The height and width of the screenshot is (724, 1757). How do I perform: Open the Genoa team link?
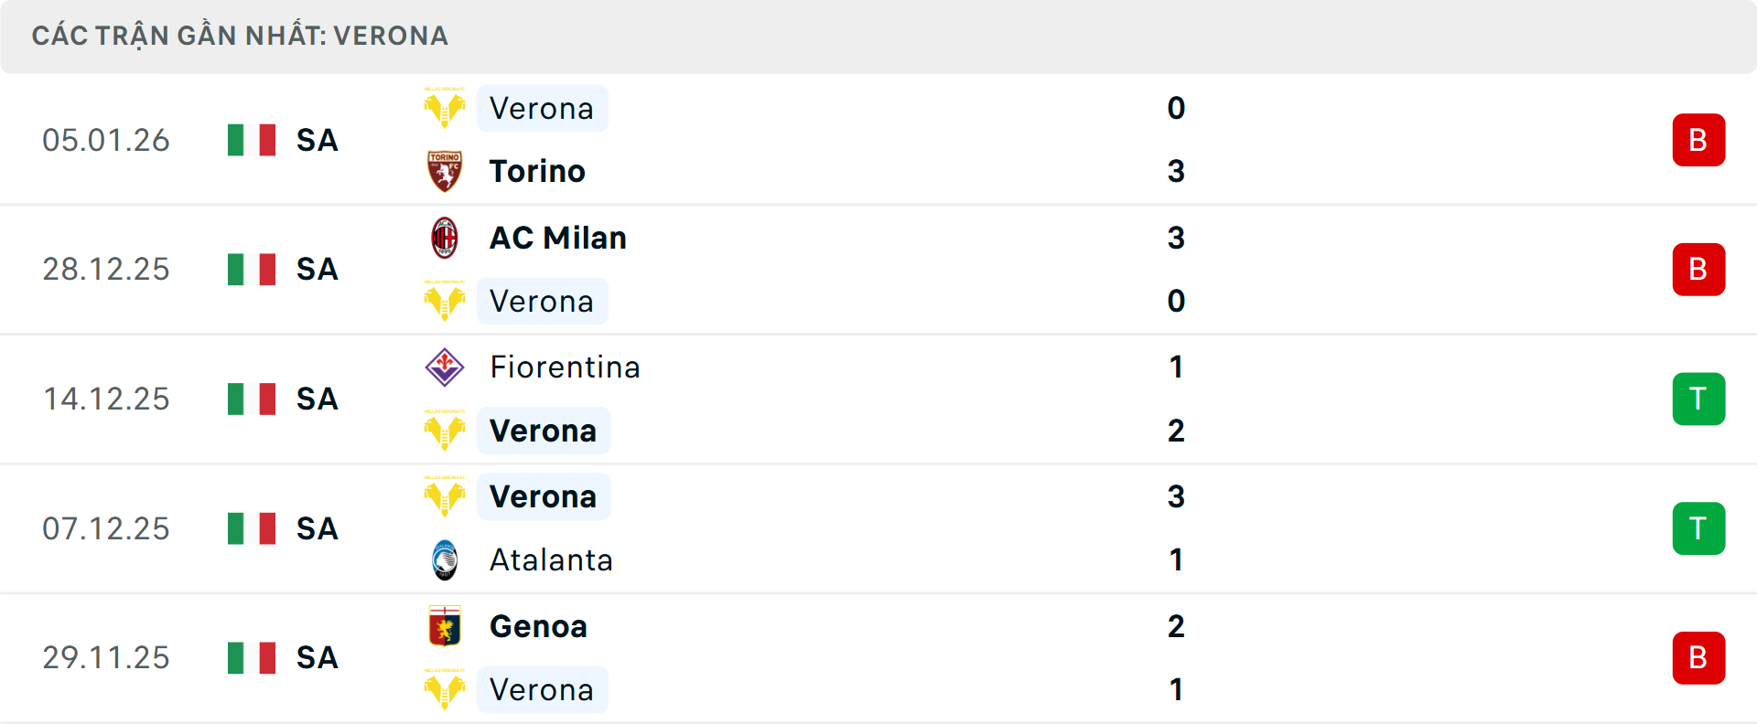click(538, 626)
